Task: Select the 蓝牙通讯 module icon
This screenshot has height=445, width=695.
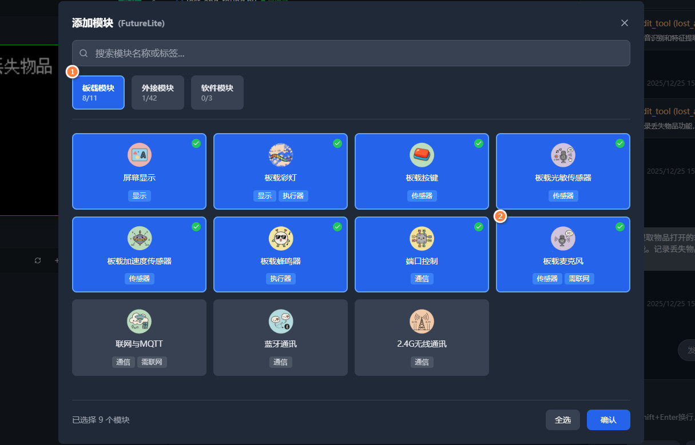Action: pyautogui.click(x=280, y=322)
